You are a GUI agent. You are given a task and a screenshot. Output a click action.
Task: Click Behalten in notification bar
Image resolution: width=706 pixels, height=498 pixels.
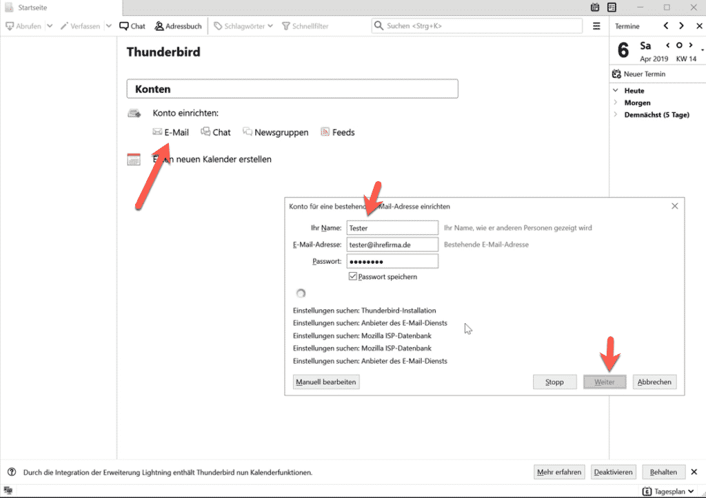663,472
